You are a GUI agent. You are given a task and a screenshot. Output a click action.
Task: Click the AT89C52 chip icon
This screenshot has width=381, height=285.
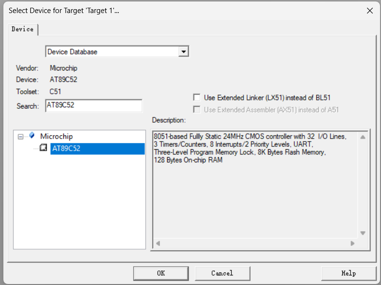pos(43,147)
